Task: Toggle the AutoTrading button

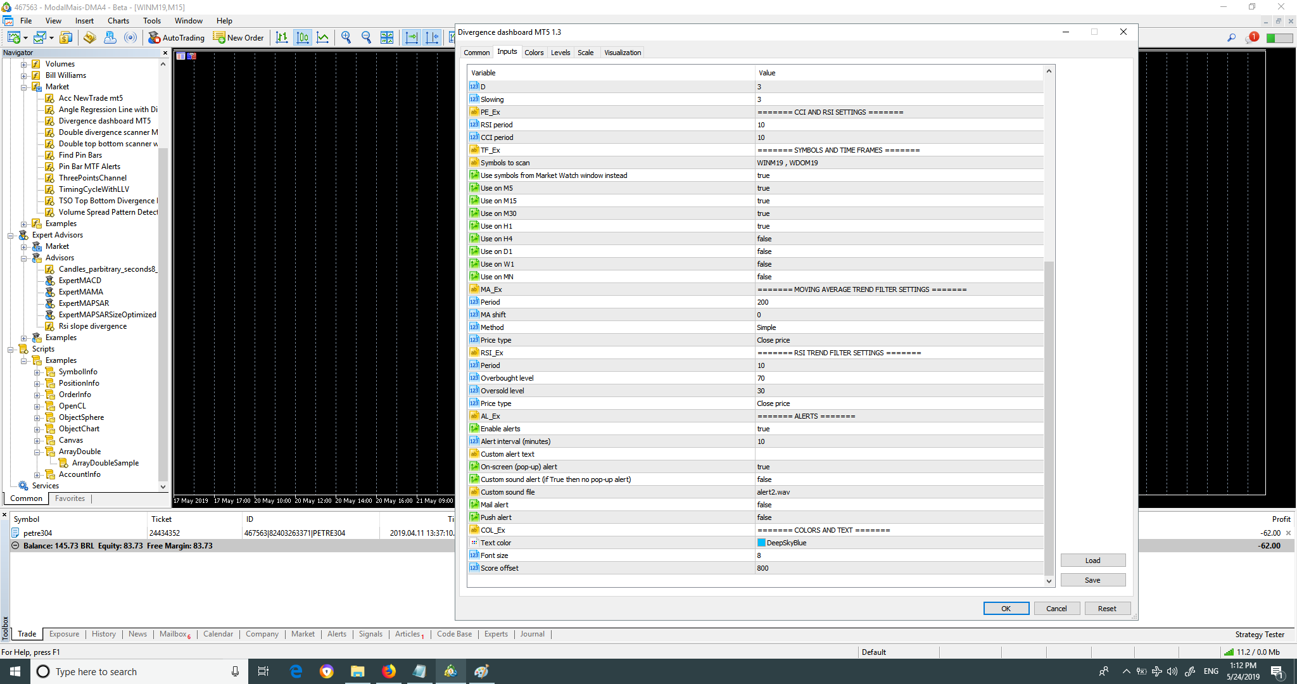Action: point(177,38)
